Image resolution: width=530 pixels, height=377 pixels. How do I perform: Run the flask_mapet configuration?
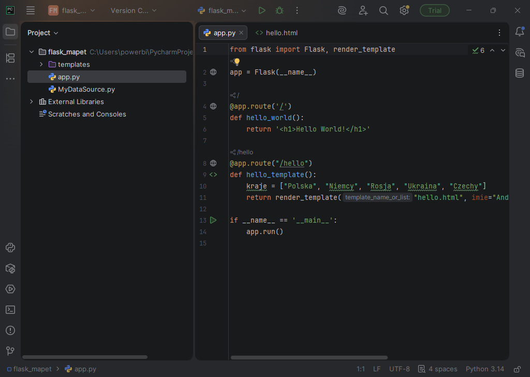[x=261, y=10]
